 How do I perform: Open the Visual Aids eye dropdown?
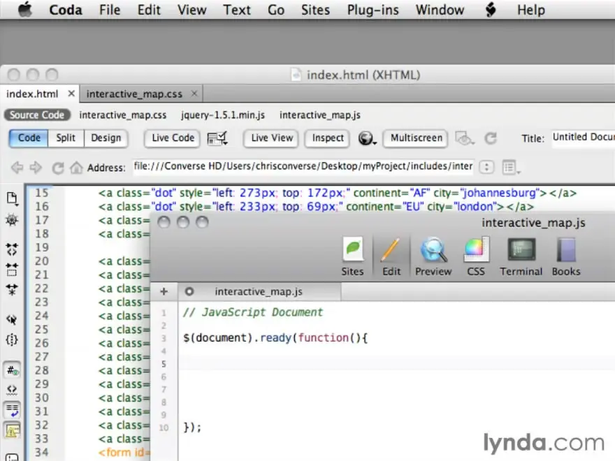pyautogui.click(x=465, y=138)
